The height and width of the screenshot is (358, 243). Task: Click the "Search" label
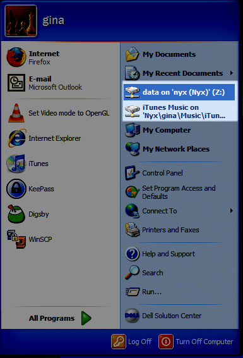152,273
